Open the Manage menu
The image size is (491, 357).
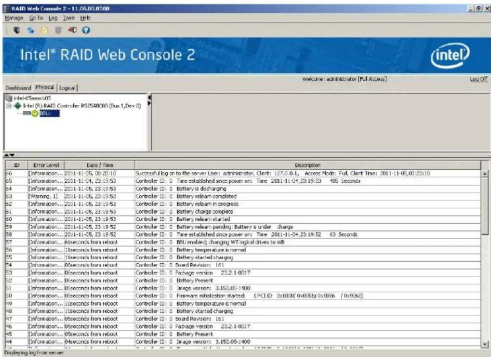click(x=14, y=18)
